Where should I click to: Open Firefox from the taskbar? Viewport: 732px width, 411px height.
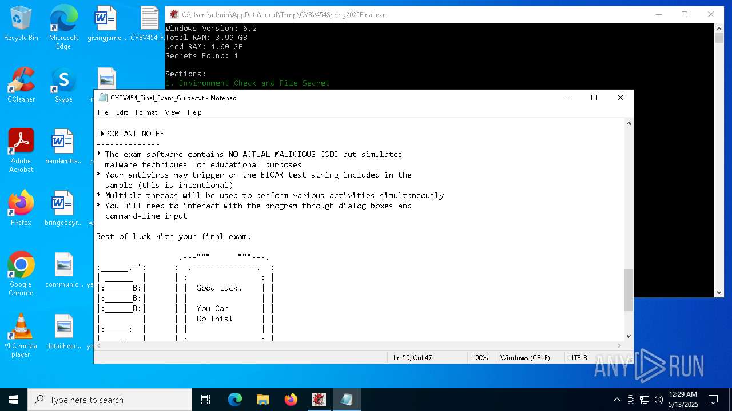pos(291,400)
